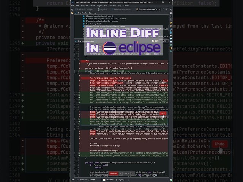The width and height of the screenshot is (243, 182).
Task: Click the Inline Diffs (Compare) status entry
Action: click(x=115, y=180)
